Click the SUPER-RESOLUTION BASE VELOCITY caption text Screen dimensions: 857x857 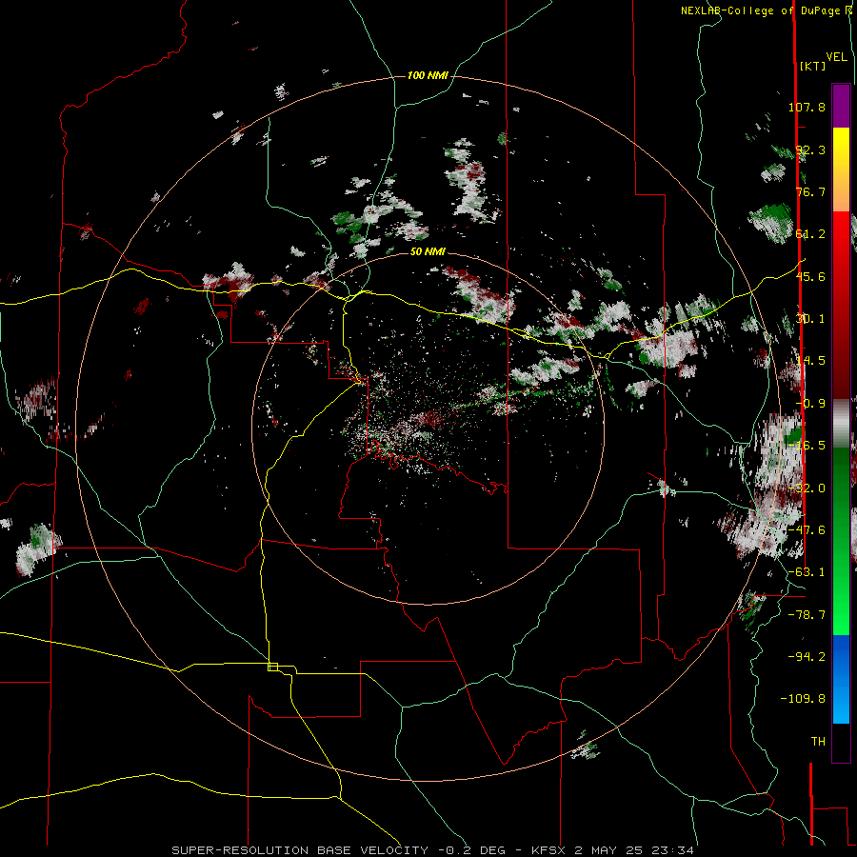[300, 850]
